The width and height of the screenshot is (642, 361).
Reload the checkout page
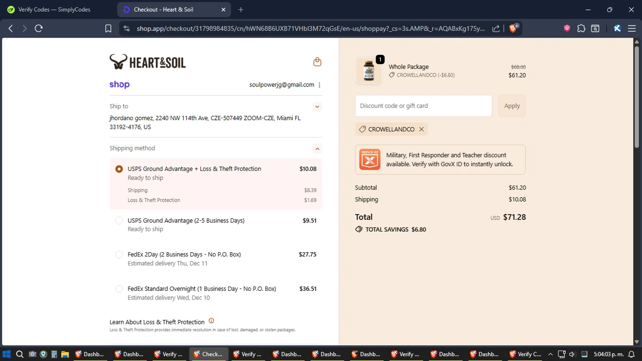(39, 28)
